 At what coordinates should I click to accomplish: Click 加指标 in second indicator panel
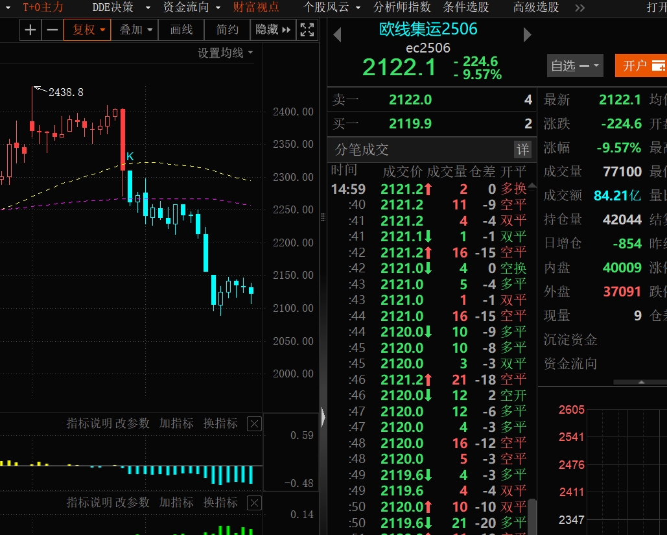click(x=176, y=503)
